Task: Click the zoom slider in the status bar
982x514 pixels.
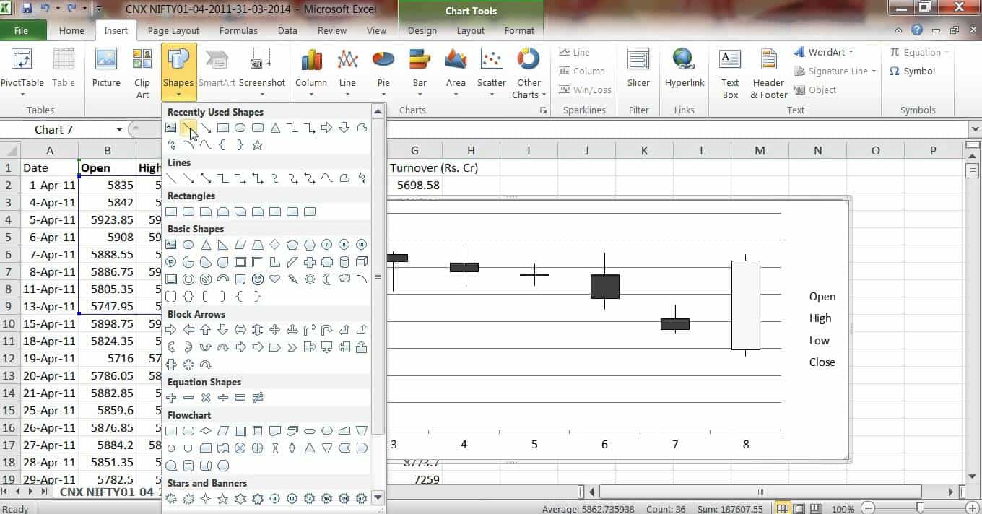Action: pyautogui.click(x=919, y=508)
